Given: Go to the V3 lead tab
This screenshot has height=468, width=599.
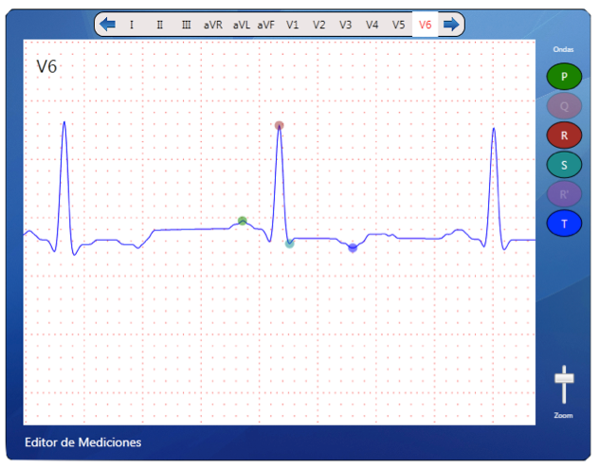Looking at the screenshot, I should point(346,25).
